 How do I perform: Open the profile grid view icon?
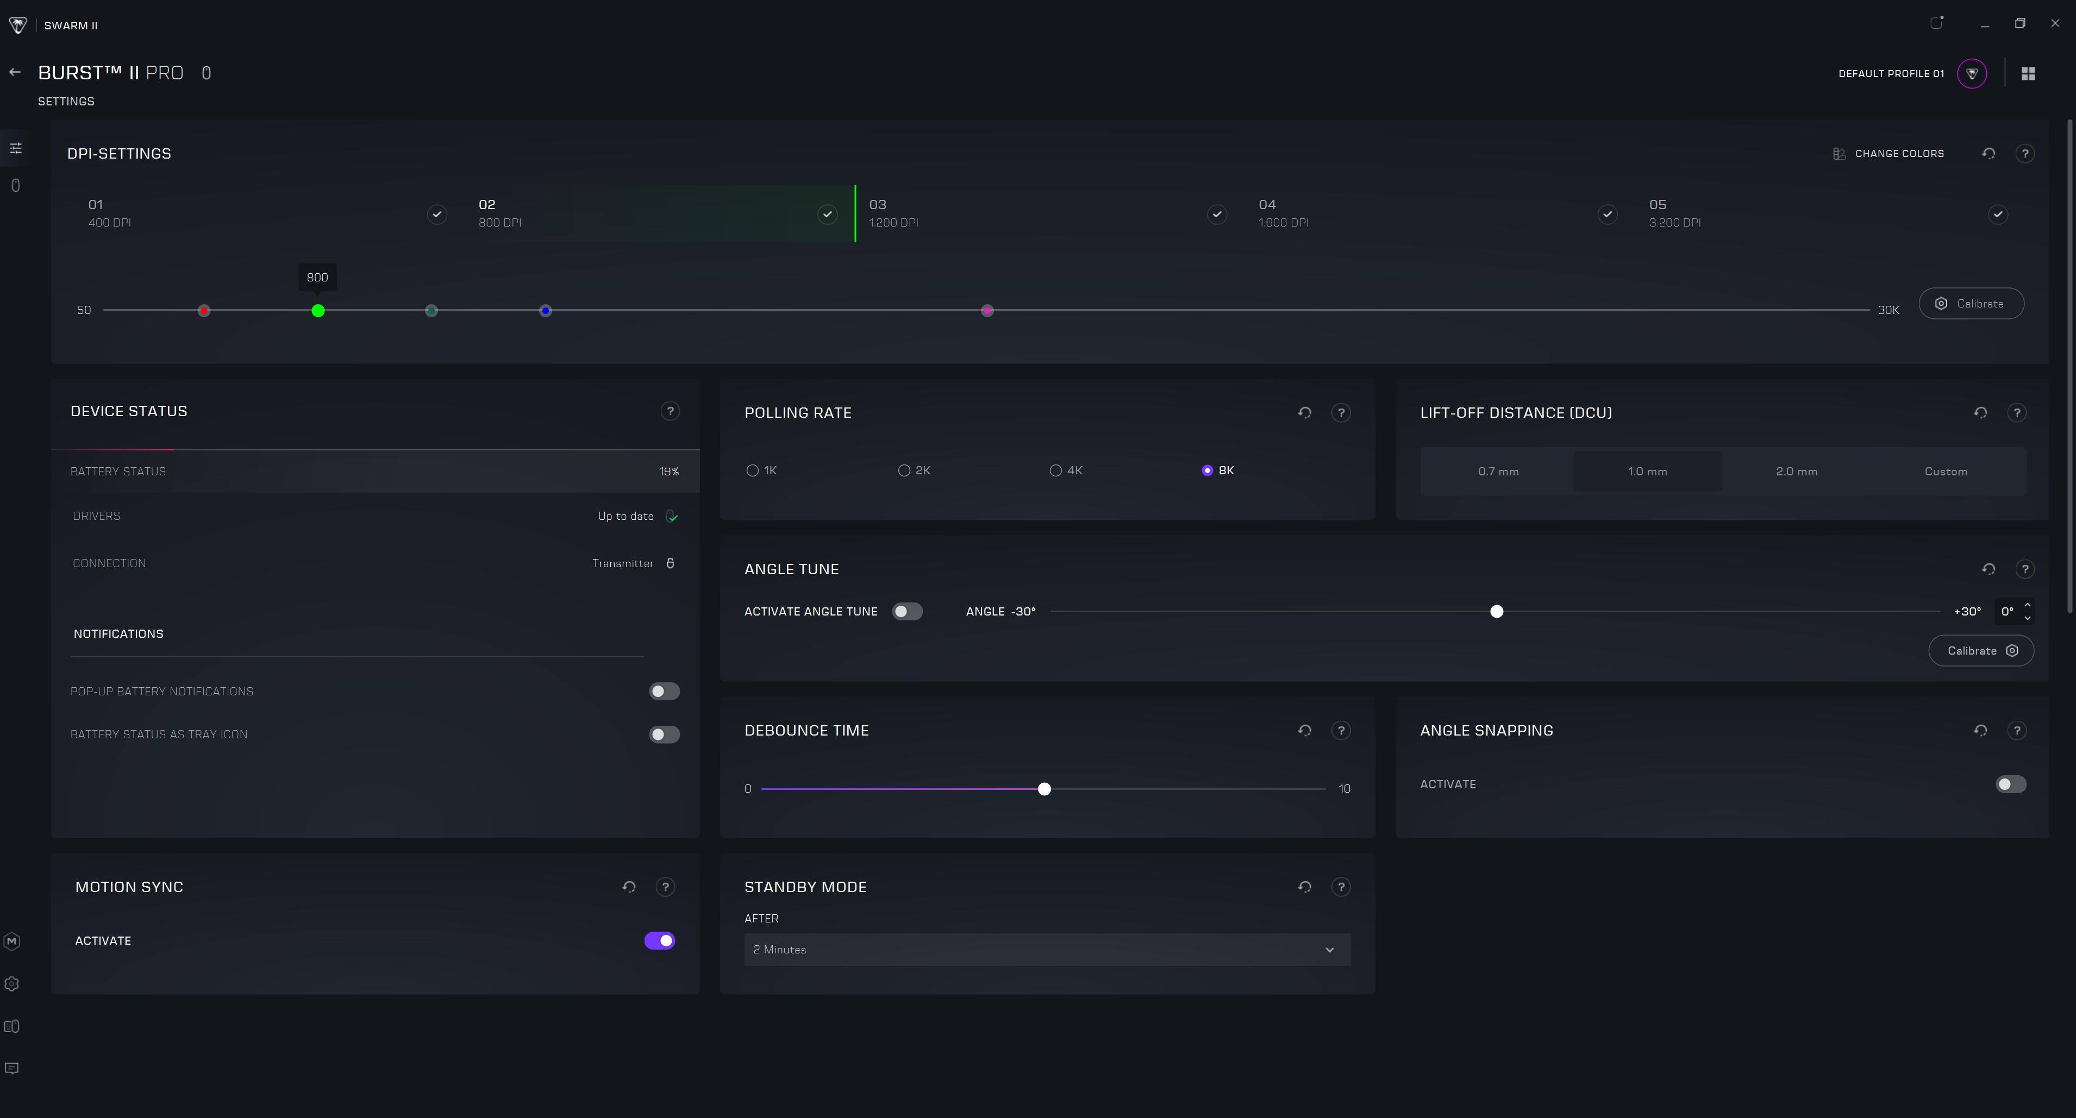tap(2028, 73)
